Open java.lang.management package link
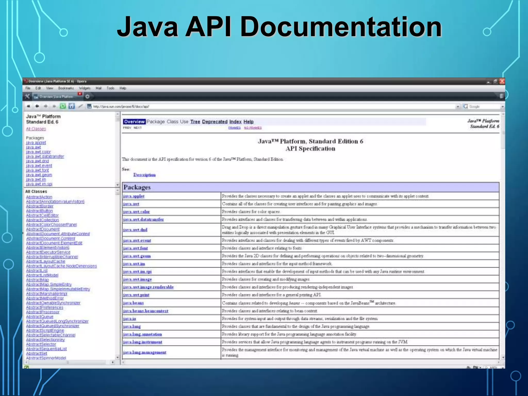 [x=145, y=352]
